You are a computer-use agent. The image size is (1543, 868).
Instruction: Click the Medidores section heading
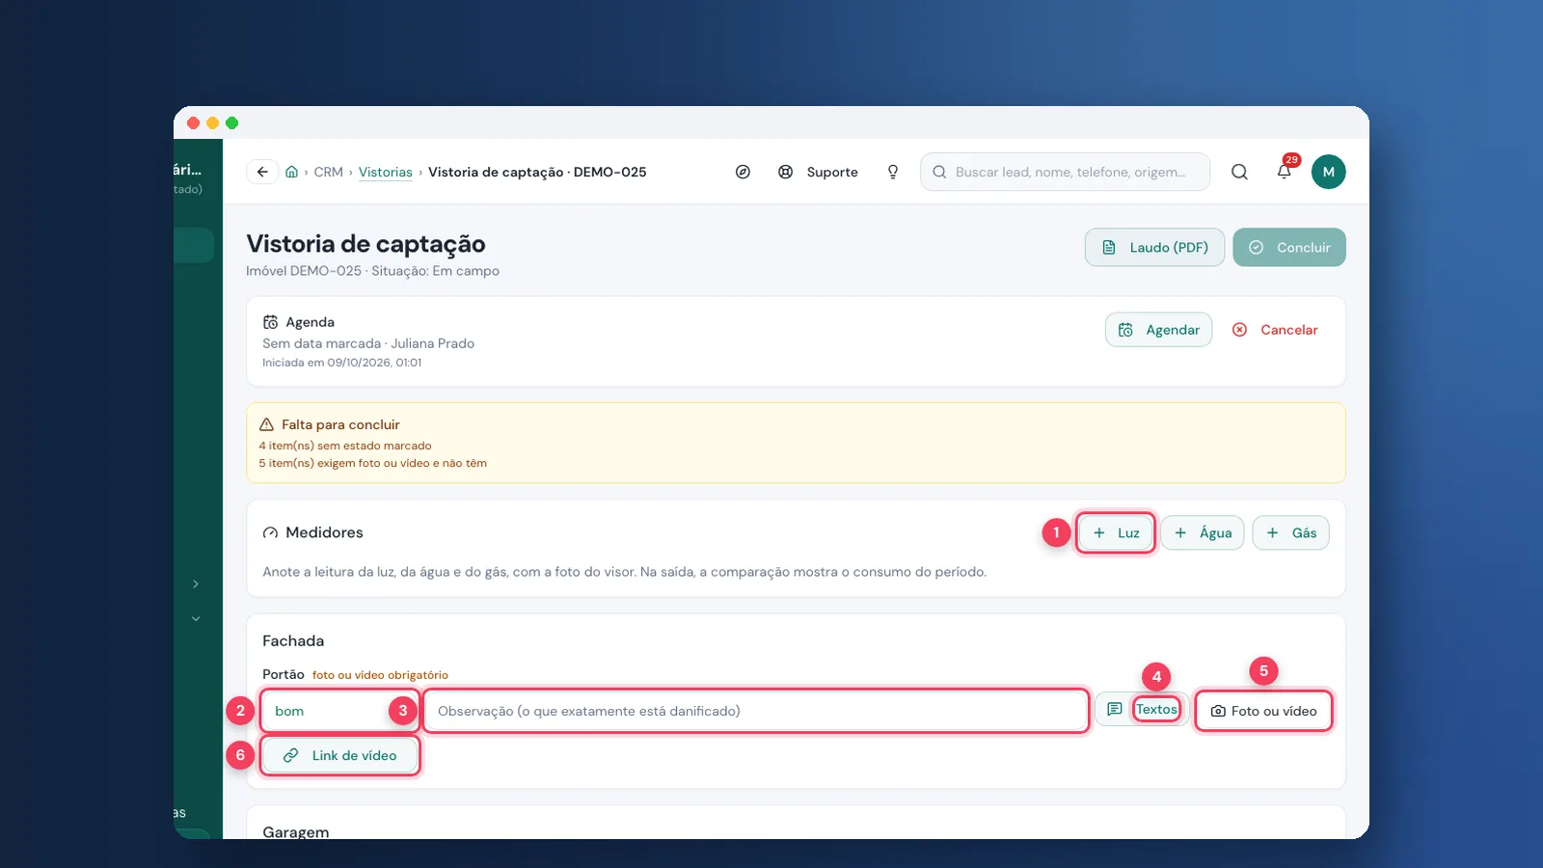click(x=324, y=532)
